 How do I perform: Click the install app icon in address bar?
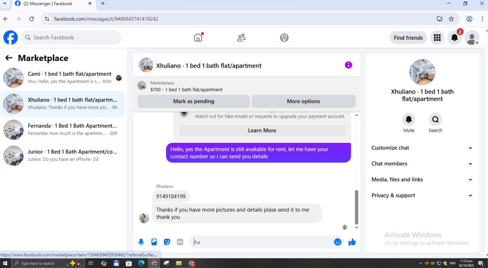(x=440, y=19)
